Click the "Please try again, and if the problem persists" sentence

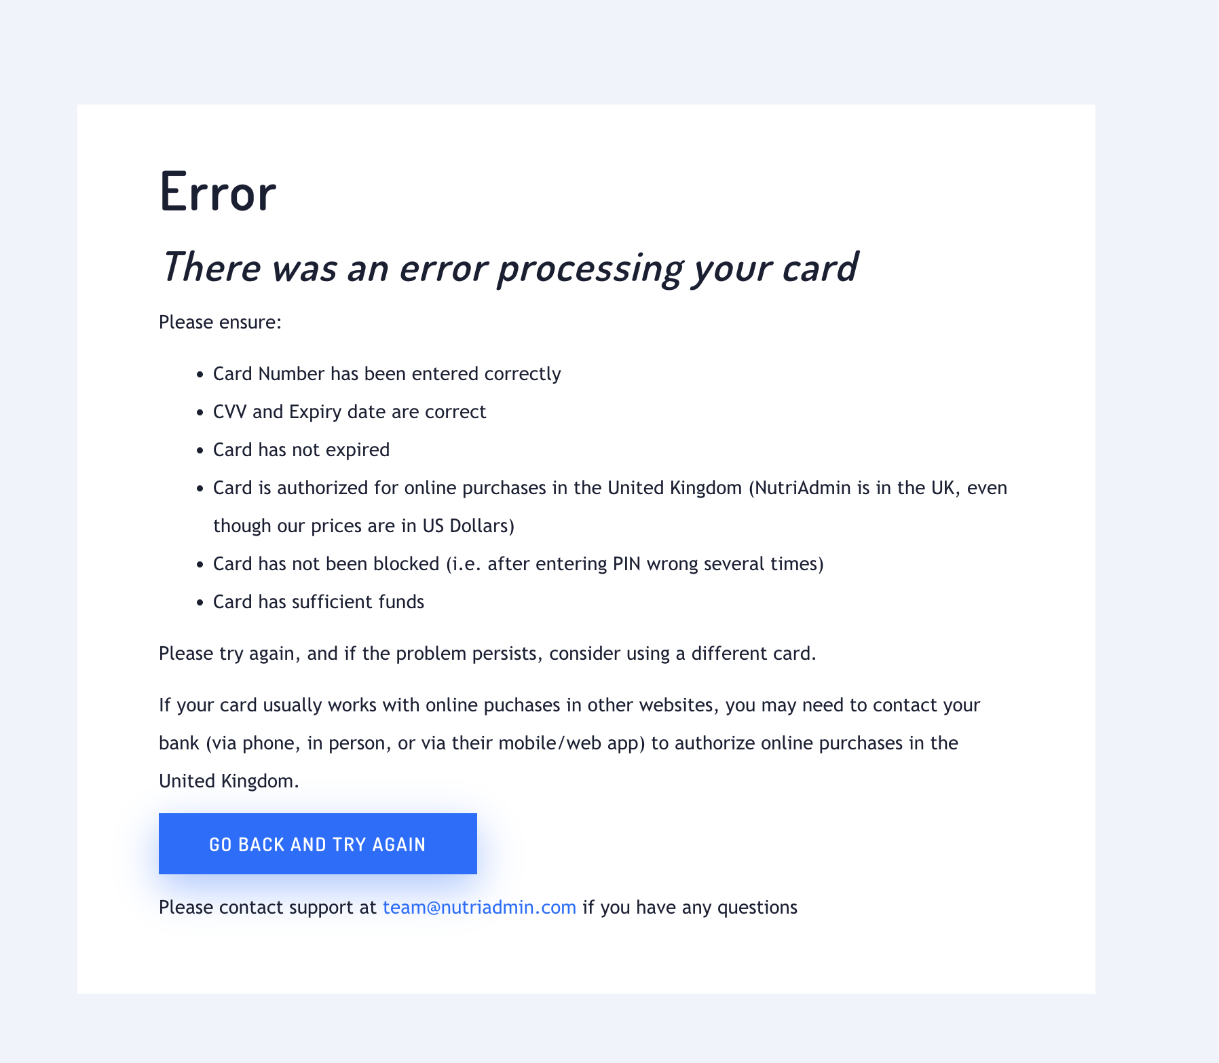[x=487, y=654]
